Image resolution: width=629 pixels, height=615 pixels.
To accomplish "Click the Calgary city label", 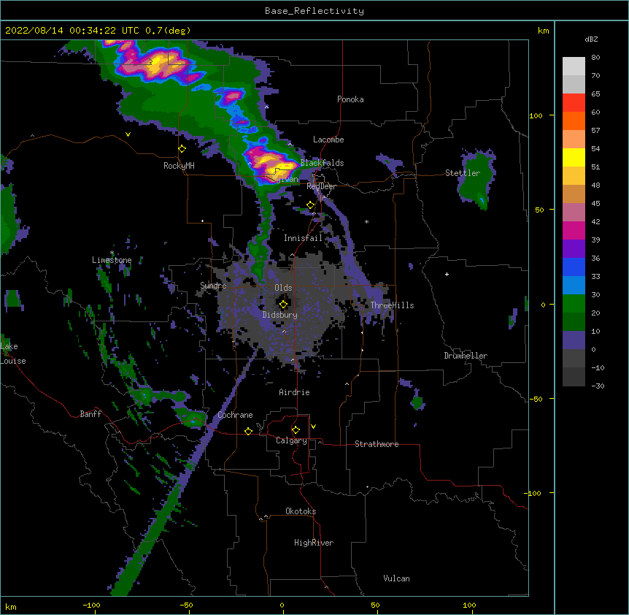I will tap(291, 440).
